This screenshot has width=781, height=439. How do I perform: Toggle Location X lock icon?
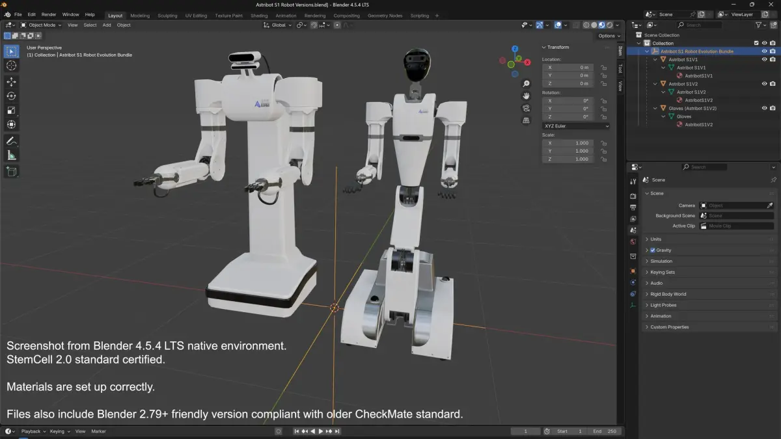(x=604, y=68)
